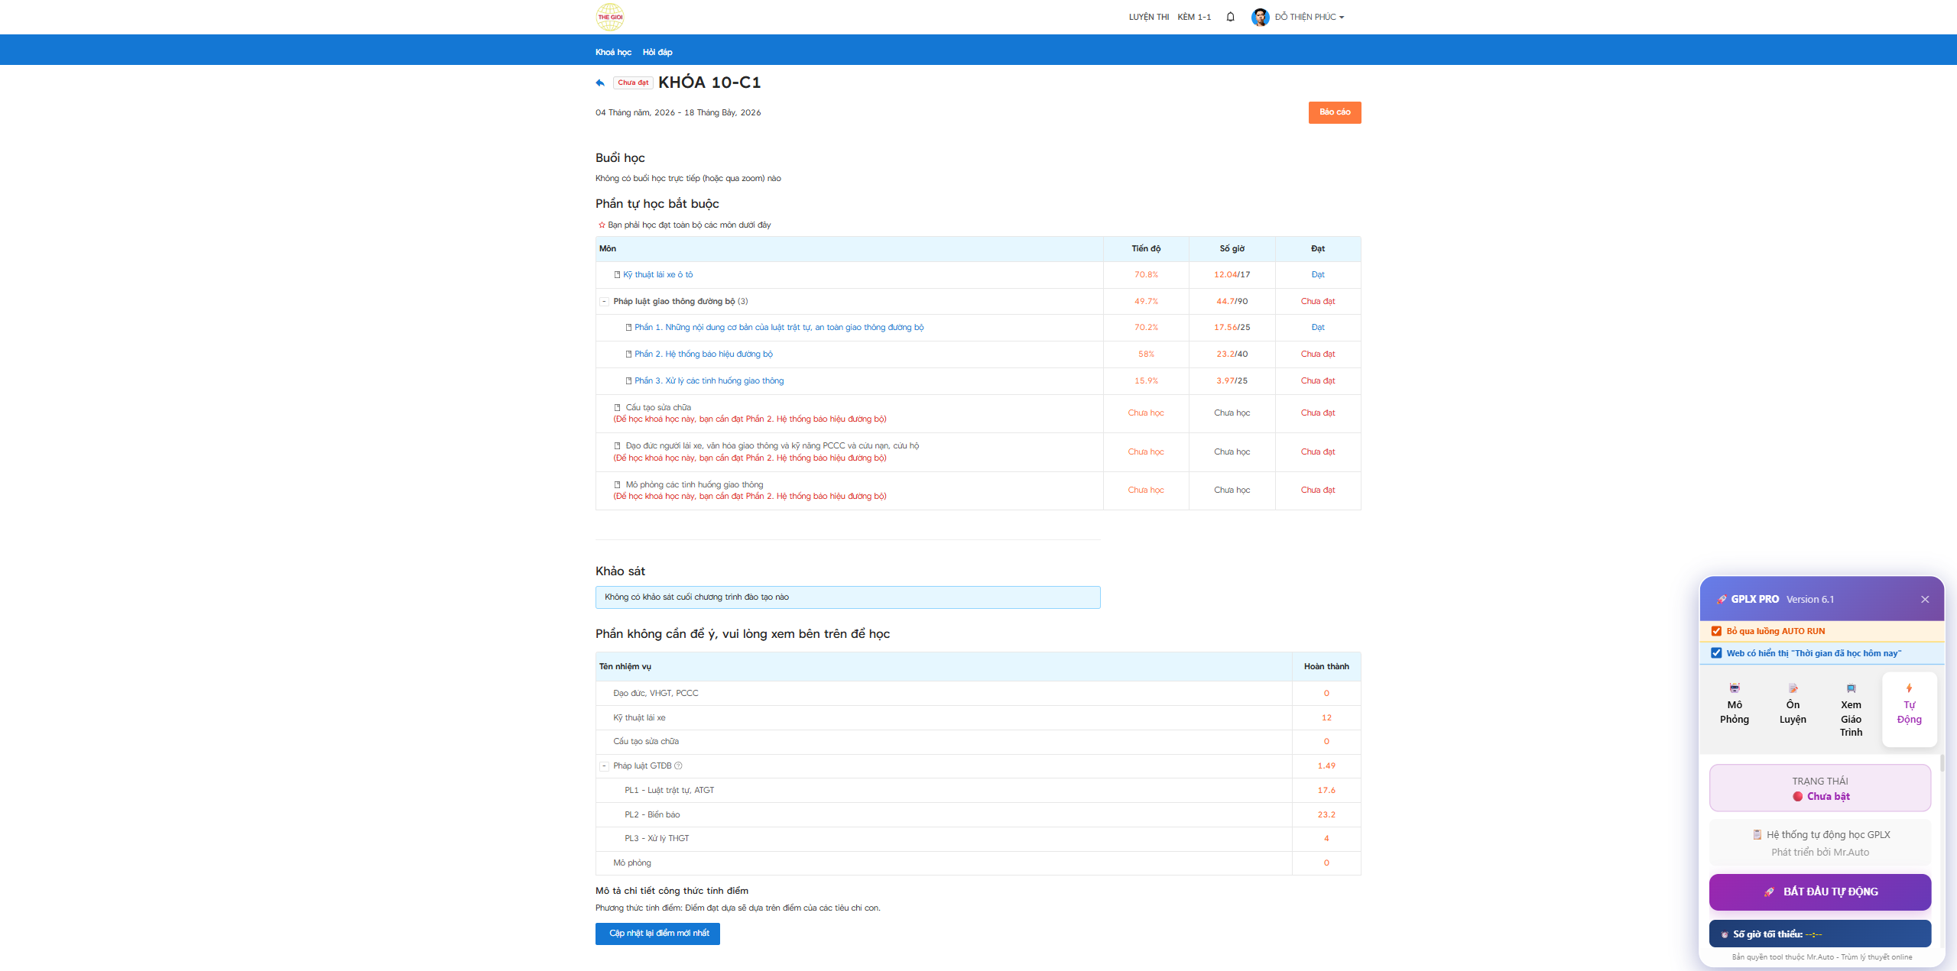Click the GPLX PRO rocket icon
The height and width of the screenshot is (971, 1957).
pyautogui.click(x=1722, y=599)
